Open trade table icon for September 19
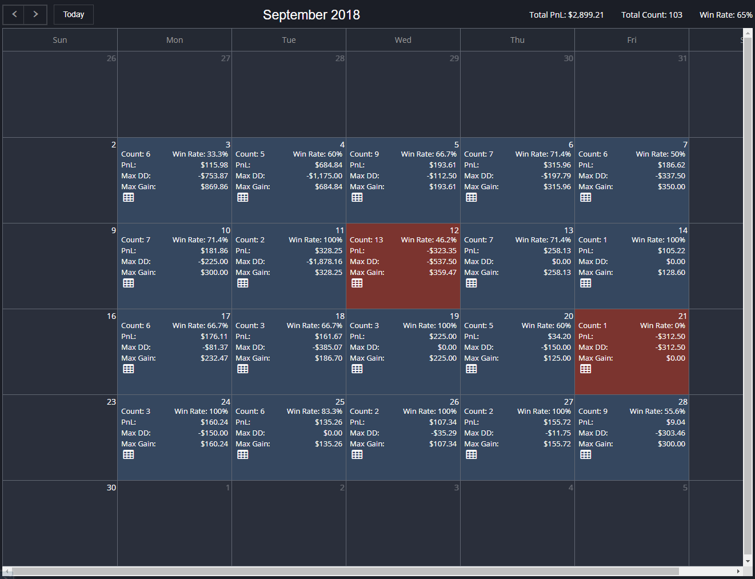 click(357, 369)
